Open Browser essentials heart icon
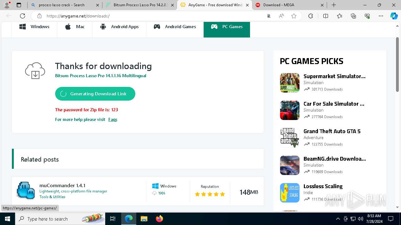This screenshot has width=401, height=225. tap(367, 16)
